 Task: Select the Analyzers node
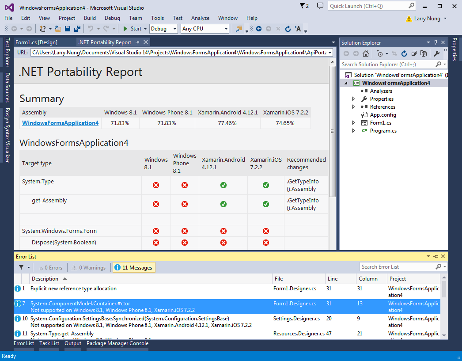click(x=381, y=91)
